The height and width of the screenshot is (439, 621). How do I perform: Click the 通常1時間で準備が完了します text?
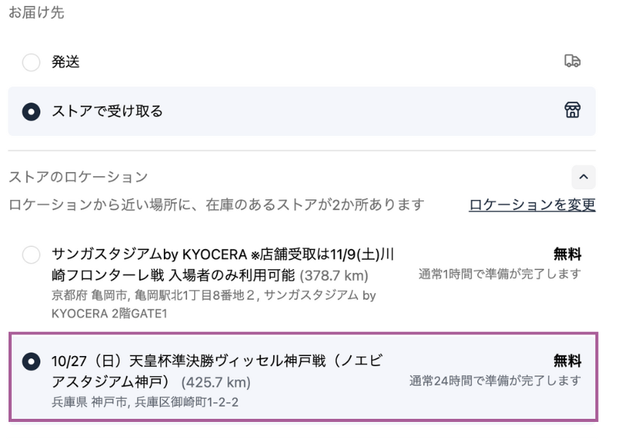500,274
